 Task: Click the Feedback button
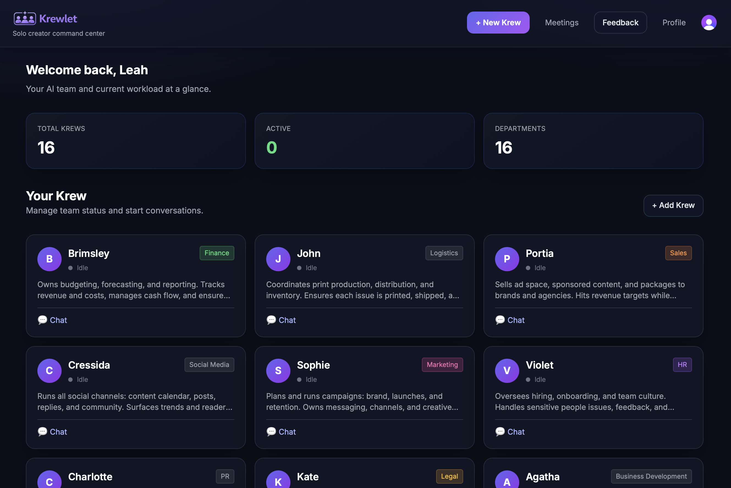[620, 23]
